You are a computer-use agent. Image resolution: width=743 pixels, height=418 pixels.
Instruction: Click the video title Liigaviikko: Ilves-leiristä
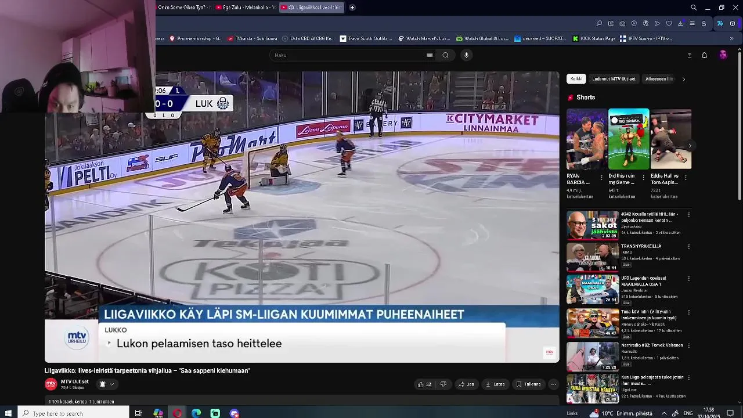click(x=147, y=370)
